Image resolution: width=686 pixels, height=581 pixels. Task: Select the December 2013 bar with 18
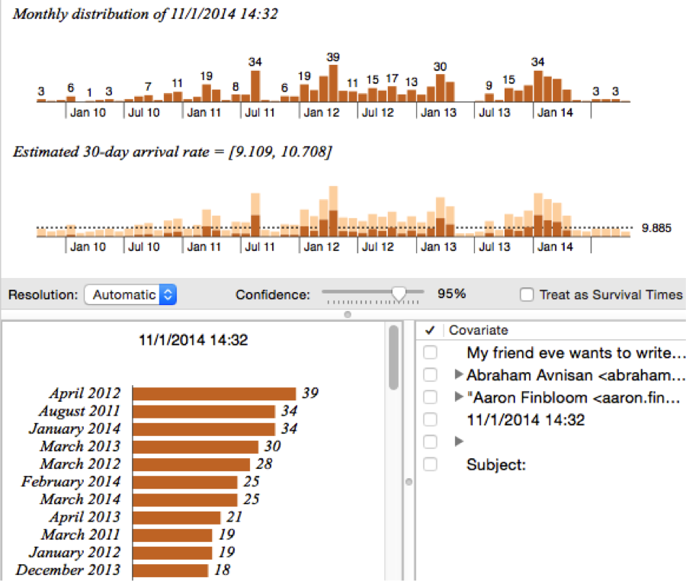pos(171,570)
